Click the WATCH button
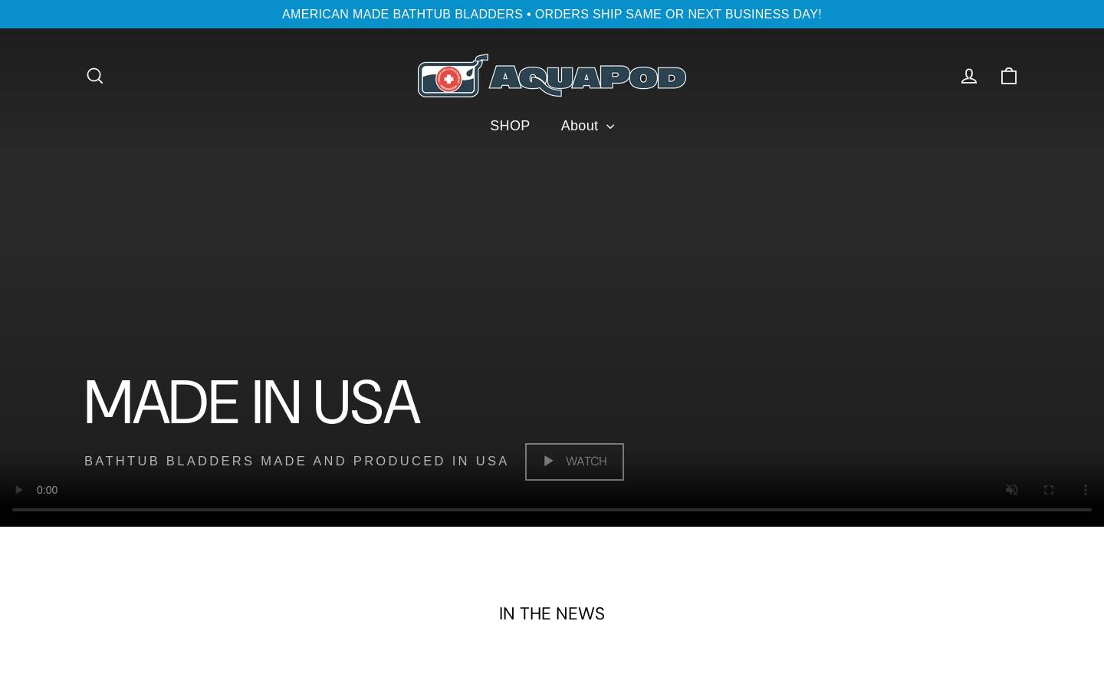1104x690 pixels. (x=574, y=462)
